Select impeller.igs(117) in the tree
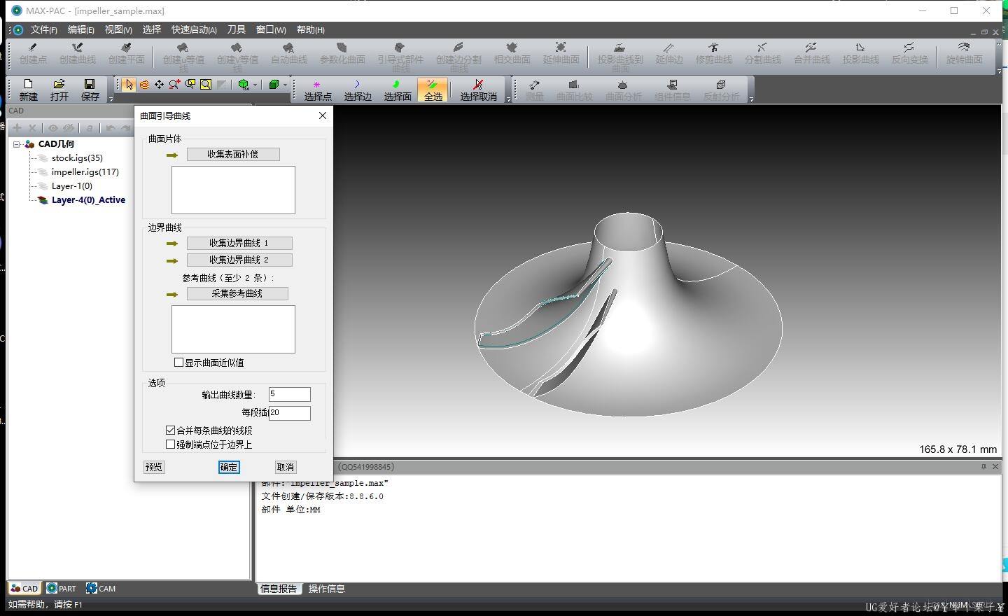 tap(85, 172)
